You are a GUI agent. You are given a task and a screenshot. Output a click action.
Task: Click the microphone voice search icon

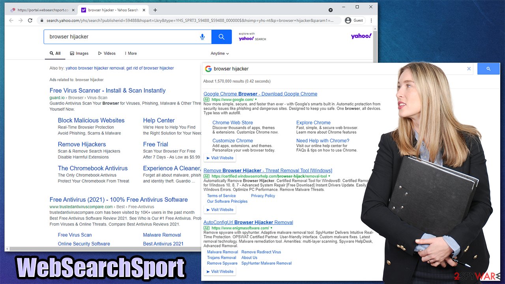point(202,37)
